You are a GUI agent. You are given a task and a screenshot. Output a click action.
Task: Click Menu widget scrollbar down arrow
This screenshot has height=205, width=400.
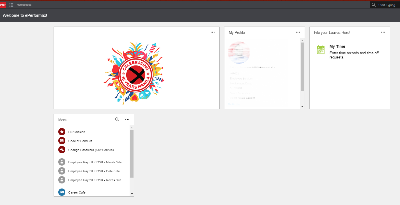pyautogui.click(x=132, y=194)
